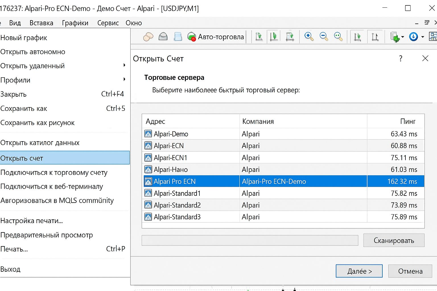Switch to candlestick chart via the toolbar icon
Image resolution: width=437 pixels, height=291 pixels.
(274, 37)
